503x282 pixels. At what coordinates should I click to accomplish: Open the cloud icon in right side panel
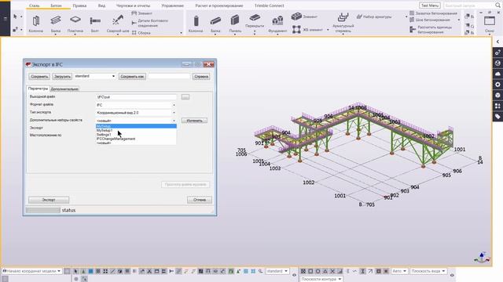pyautogui.click(x=497, y=74)
